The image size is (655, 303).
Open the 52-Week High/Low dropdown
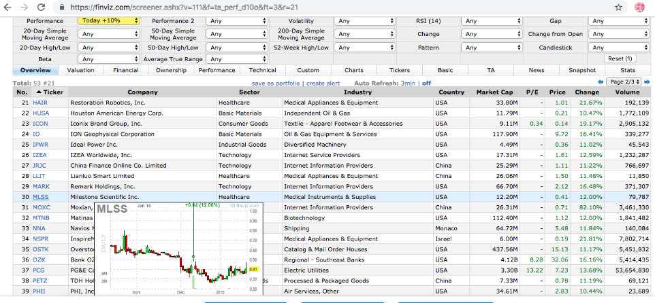(365, 48)
